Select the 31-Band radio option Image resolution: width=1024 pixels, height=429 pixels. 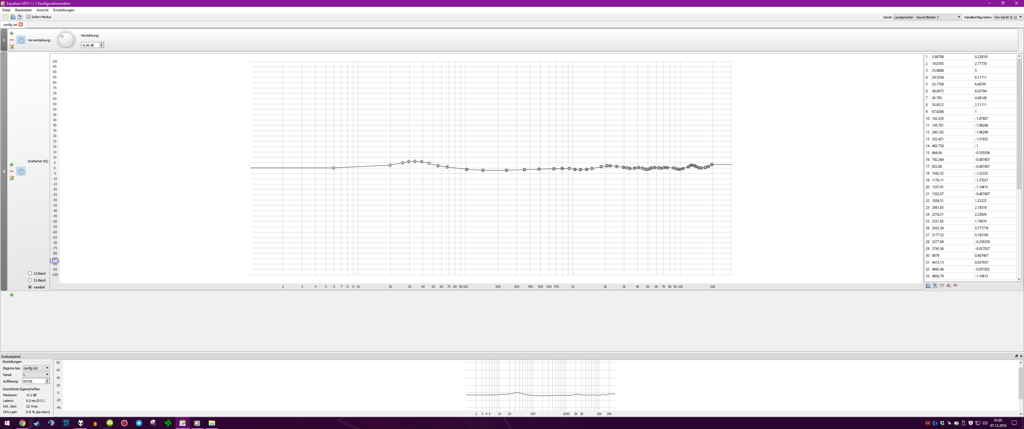click(30, 280)
